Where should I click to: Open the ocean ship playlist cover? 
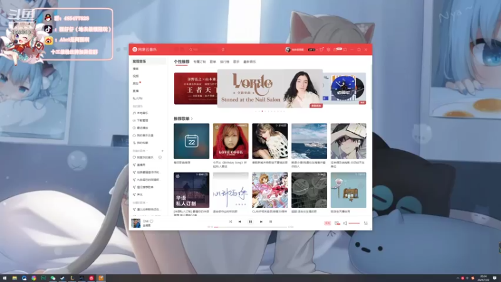[x=309, y=141]
